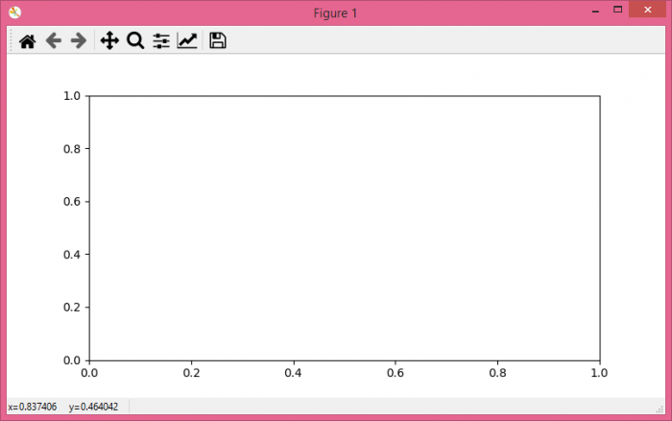Click the window resize grip corner
This screenshot has height=421, width=672.
(x=660, y=409)
